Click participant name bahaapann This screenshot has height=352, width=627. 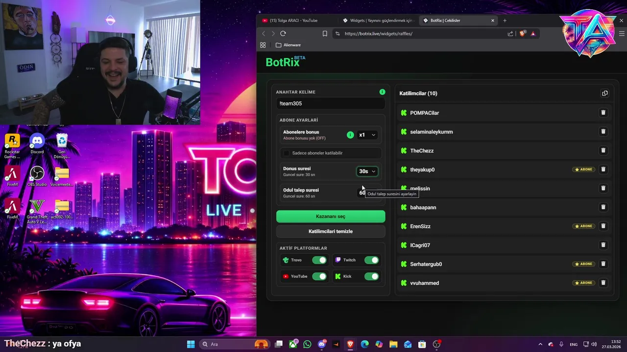[x=423, y=207]
